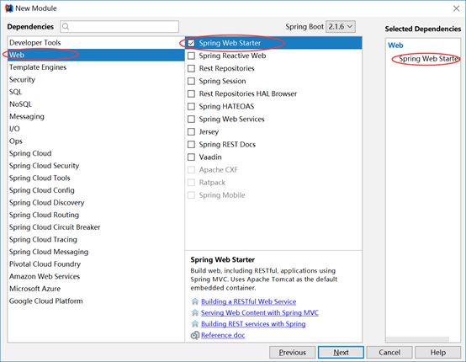
Task: Choose the Ops category
Action: (x=96, y=141)
